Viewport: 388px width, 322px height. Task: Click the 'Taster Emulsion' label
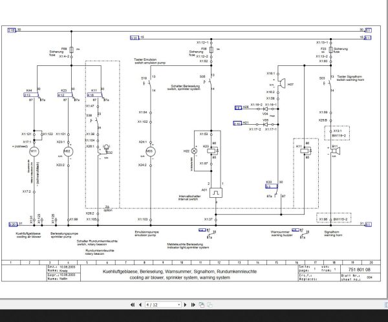point(145,59)
